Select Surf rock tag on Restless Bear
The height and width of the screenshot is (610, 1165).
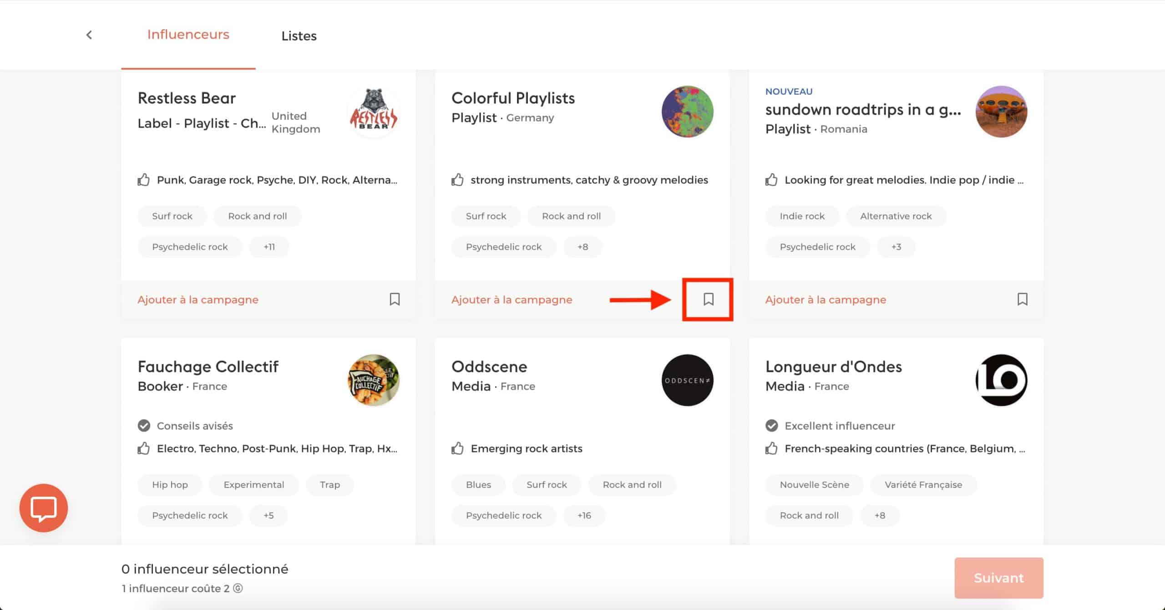pos(172,216)
